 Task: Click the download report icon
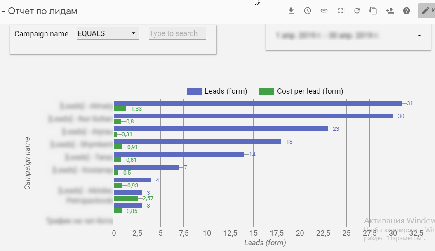pyautogui.click(x=291, y=11)
